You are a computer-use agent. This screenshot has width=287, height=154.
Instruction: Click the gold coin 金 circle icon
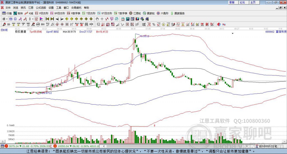pyautogui.click(x=163, y=24)
